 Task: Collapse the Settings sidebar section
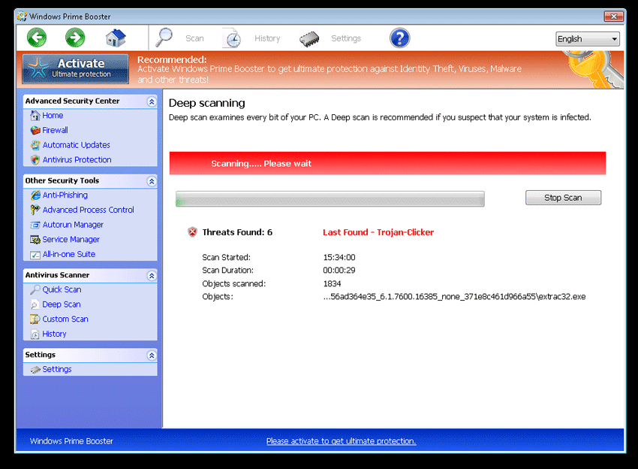point(152,356)
